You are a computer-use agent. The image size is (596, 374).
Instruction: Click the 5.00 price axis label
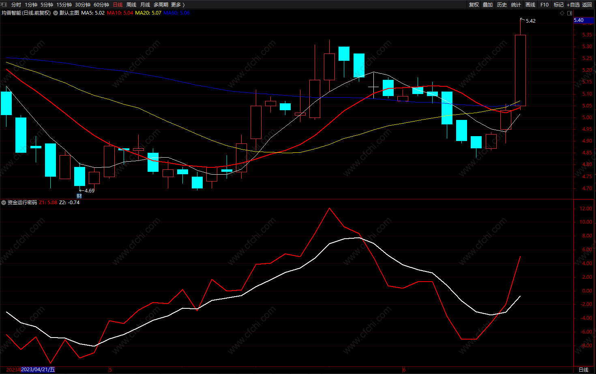click(x=587, y=118)
